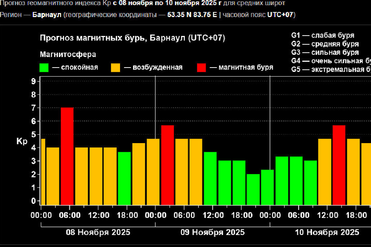Click the bold 'Барнаул' region name in header

(x=47, y=15)
